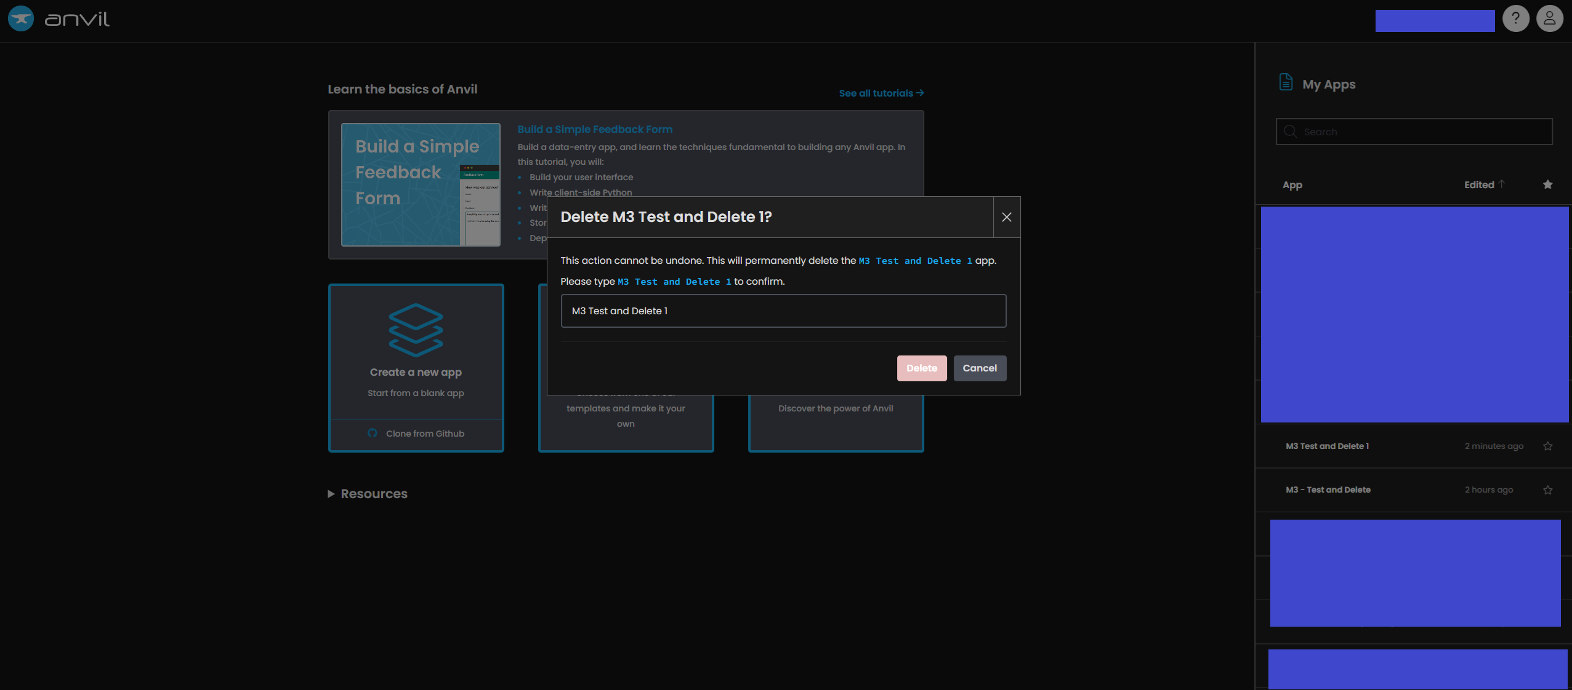The height and width of the screenshot is (690, 1572).
Task: Focus the app name confirmation field
Action: point(783,311)
